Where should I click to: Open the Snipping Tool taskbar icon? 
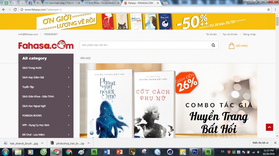tap(145, 152)
